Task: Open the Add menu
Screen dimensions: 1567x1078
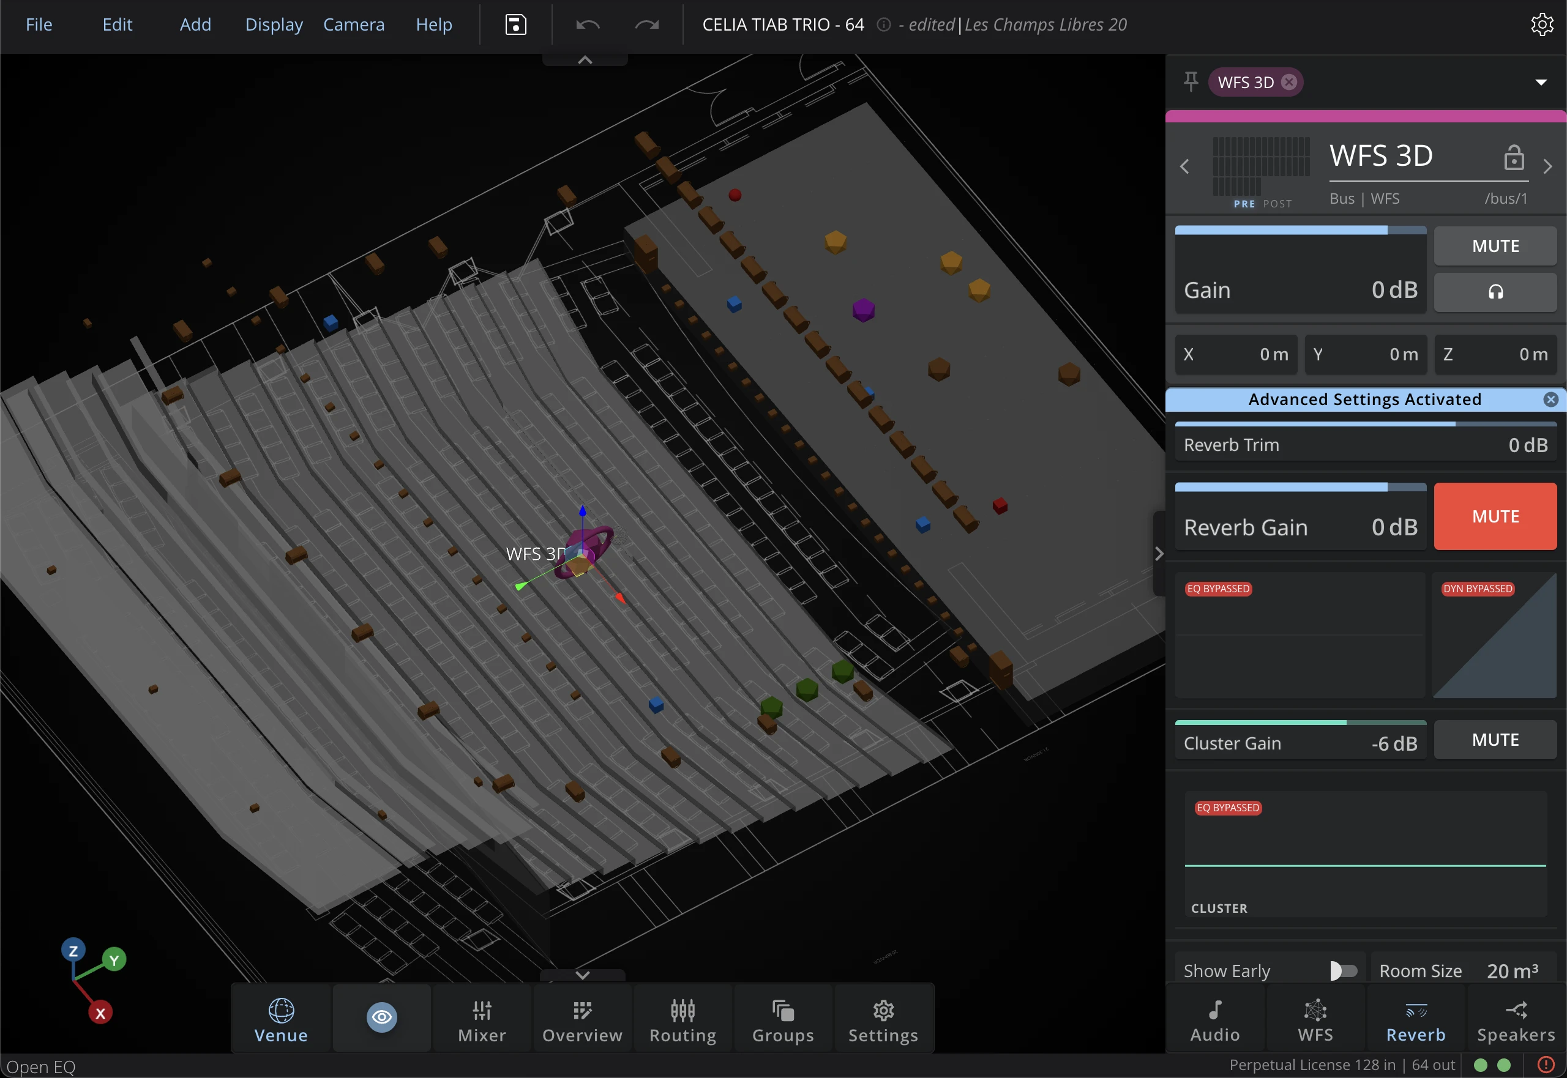Action: pos(195,25)
